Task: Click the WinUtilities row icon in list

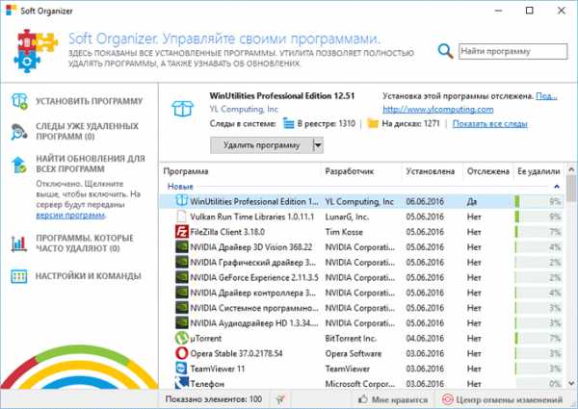Action: click(x=181, y=201)
